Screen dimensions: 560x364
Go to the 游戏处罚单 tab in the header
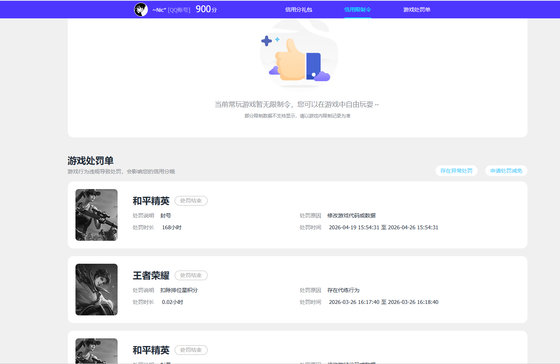click(417, 10)
